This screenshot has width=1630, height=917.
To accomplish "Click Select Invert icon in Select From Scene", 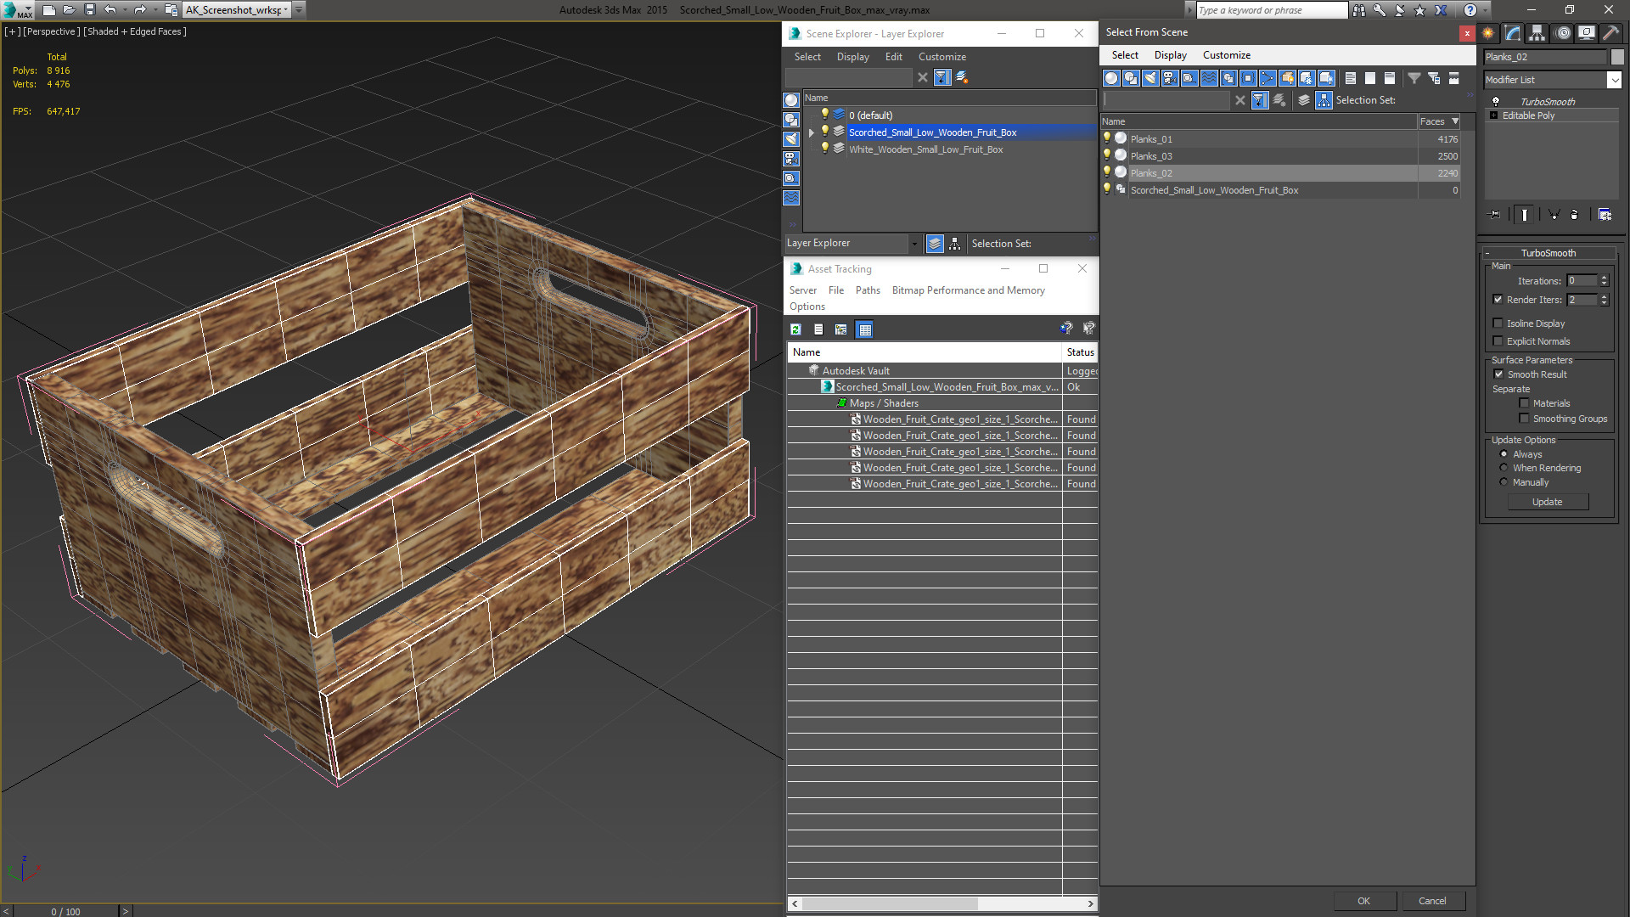I will pyautogui.click(x=1390, y=78).
